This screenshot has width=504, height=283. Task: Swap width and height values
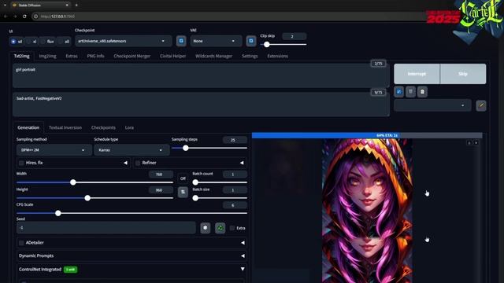(183, 192)
